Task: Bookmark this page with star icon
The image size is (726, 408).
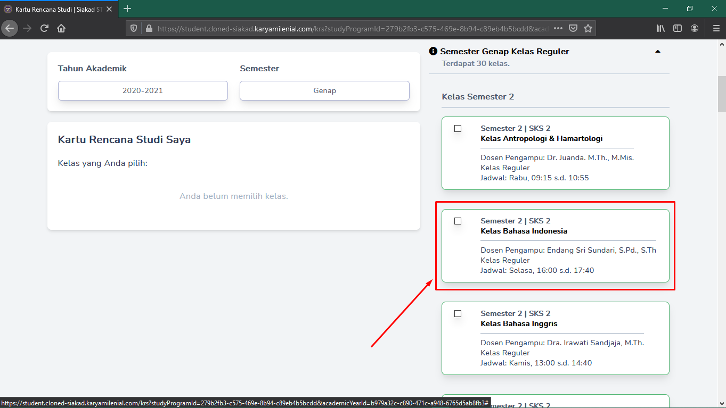Action: tap(588, 28)
